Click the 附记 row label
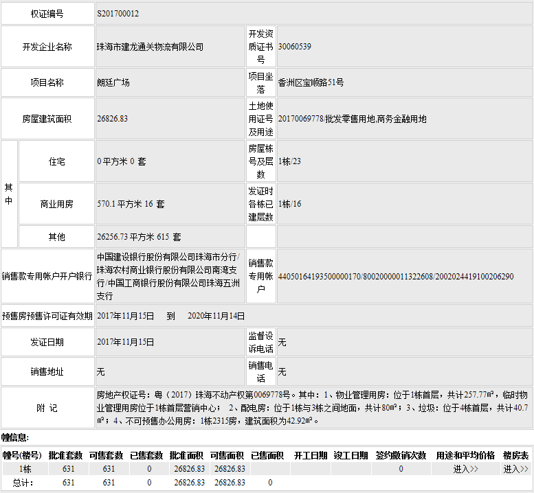The image size is (534, 493). (47, 408)
